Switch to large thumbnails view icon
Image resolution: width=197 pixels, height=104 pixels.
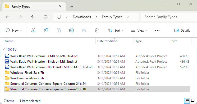click(x=193, y=101)
